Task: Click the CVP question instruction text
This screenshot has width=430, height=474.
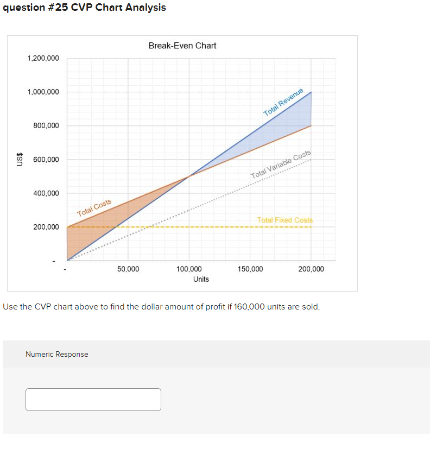Action: click(x=161, y=307)
